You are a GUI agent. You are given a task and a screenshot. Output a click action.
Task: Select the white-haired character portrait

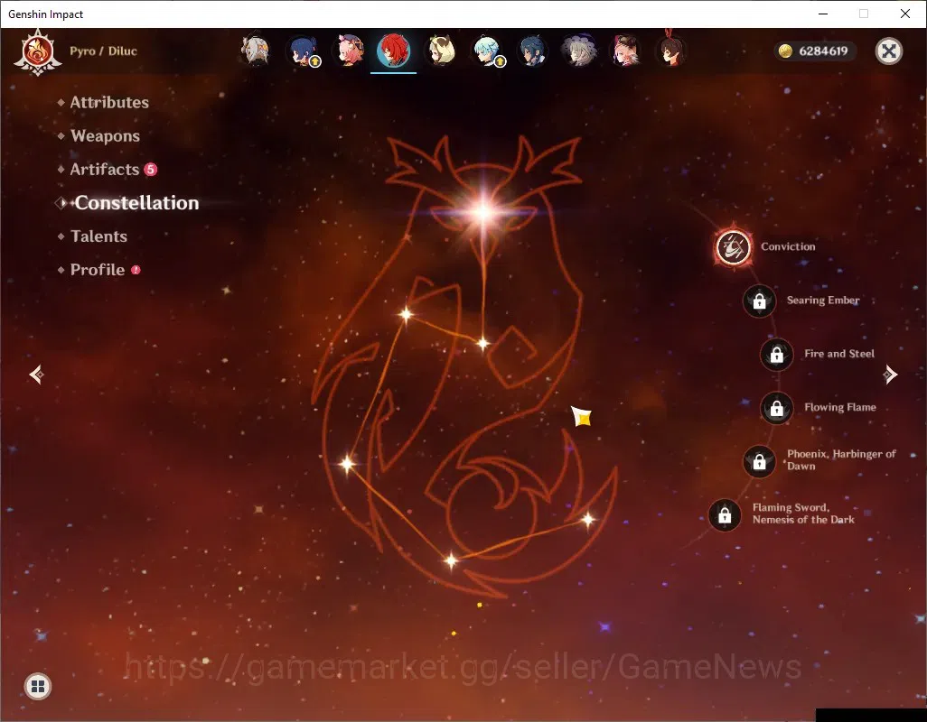pyautogui.click(x=256, y=51)
